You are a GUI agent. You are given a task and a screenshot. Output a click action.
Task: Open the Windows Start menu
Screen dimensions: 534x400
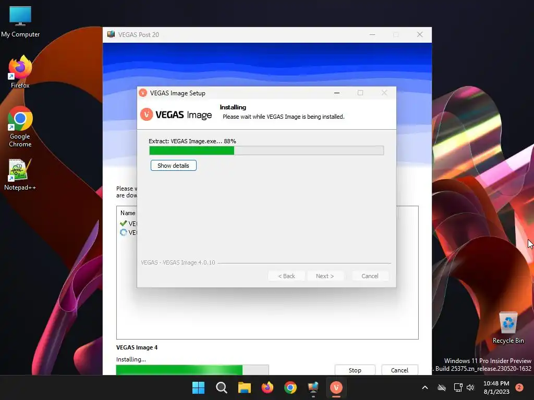point(198,387)
